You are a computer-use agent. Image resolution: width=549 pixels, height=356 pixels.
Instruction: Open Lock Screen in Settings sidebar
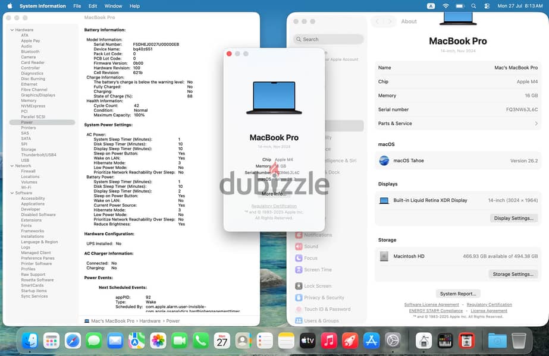click(x=313, y=286)
